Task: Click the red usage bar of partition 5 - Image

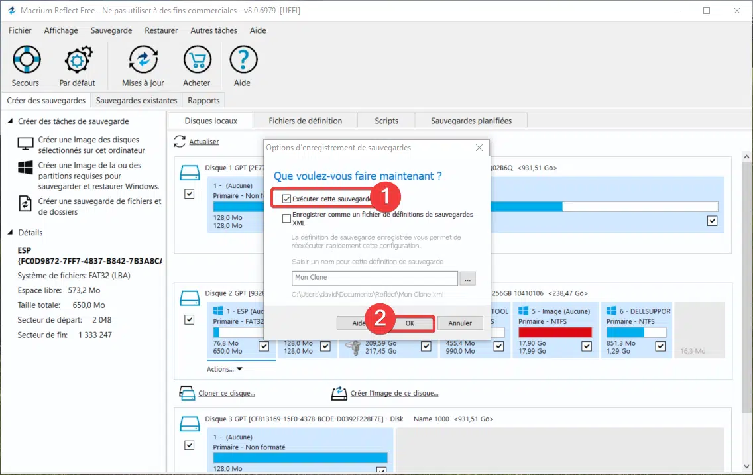Action: tap(555, 332)
